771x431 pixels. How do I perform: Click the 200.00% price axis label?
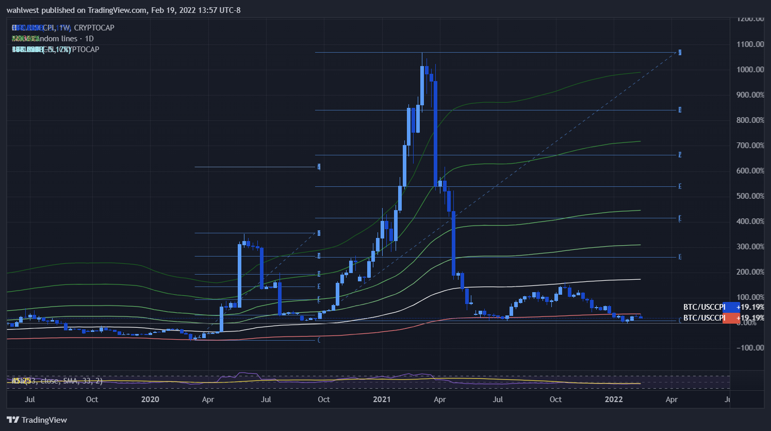pyautogui.click(x=750, y=272)
